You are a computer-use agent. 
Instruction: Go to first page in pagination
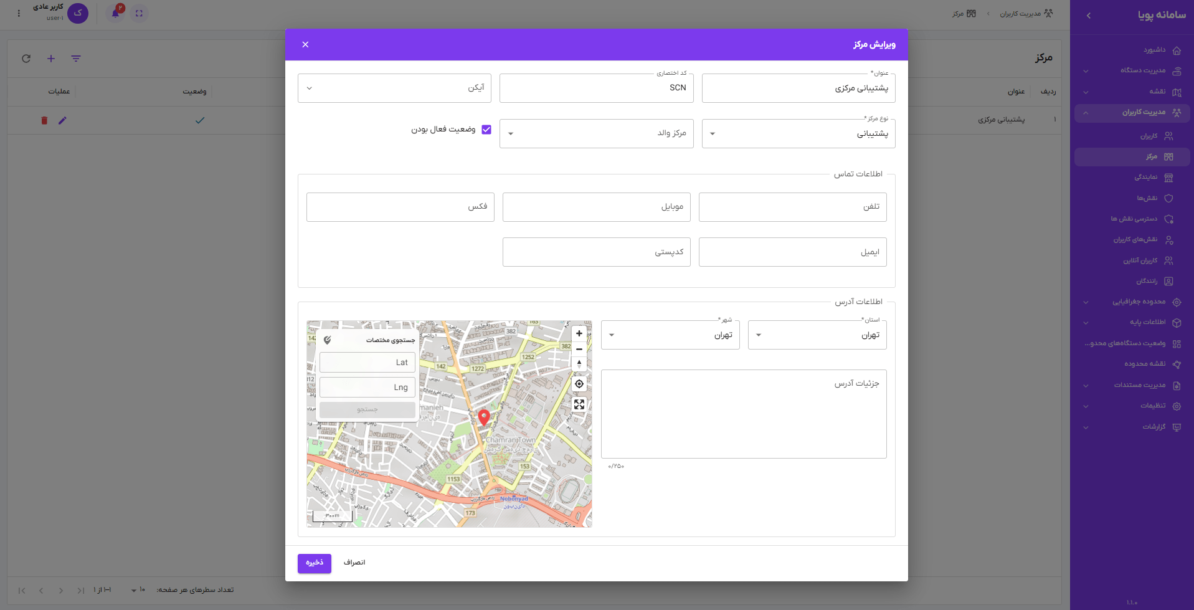[22, 590]
